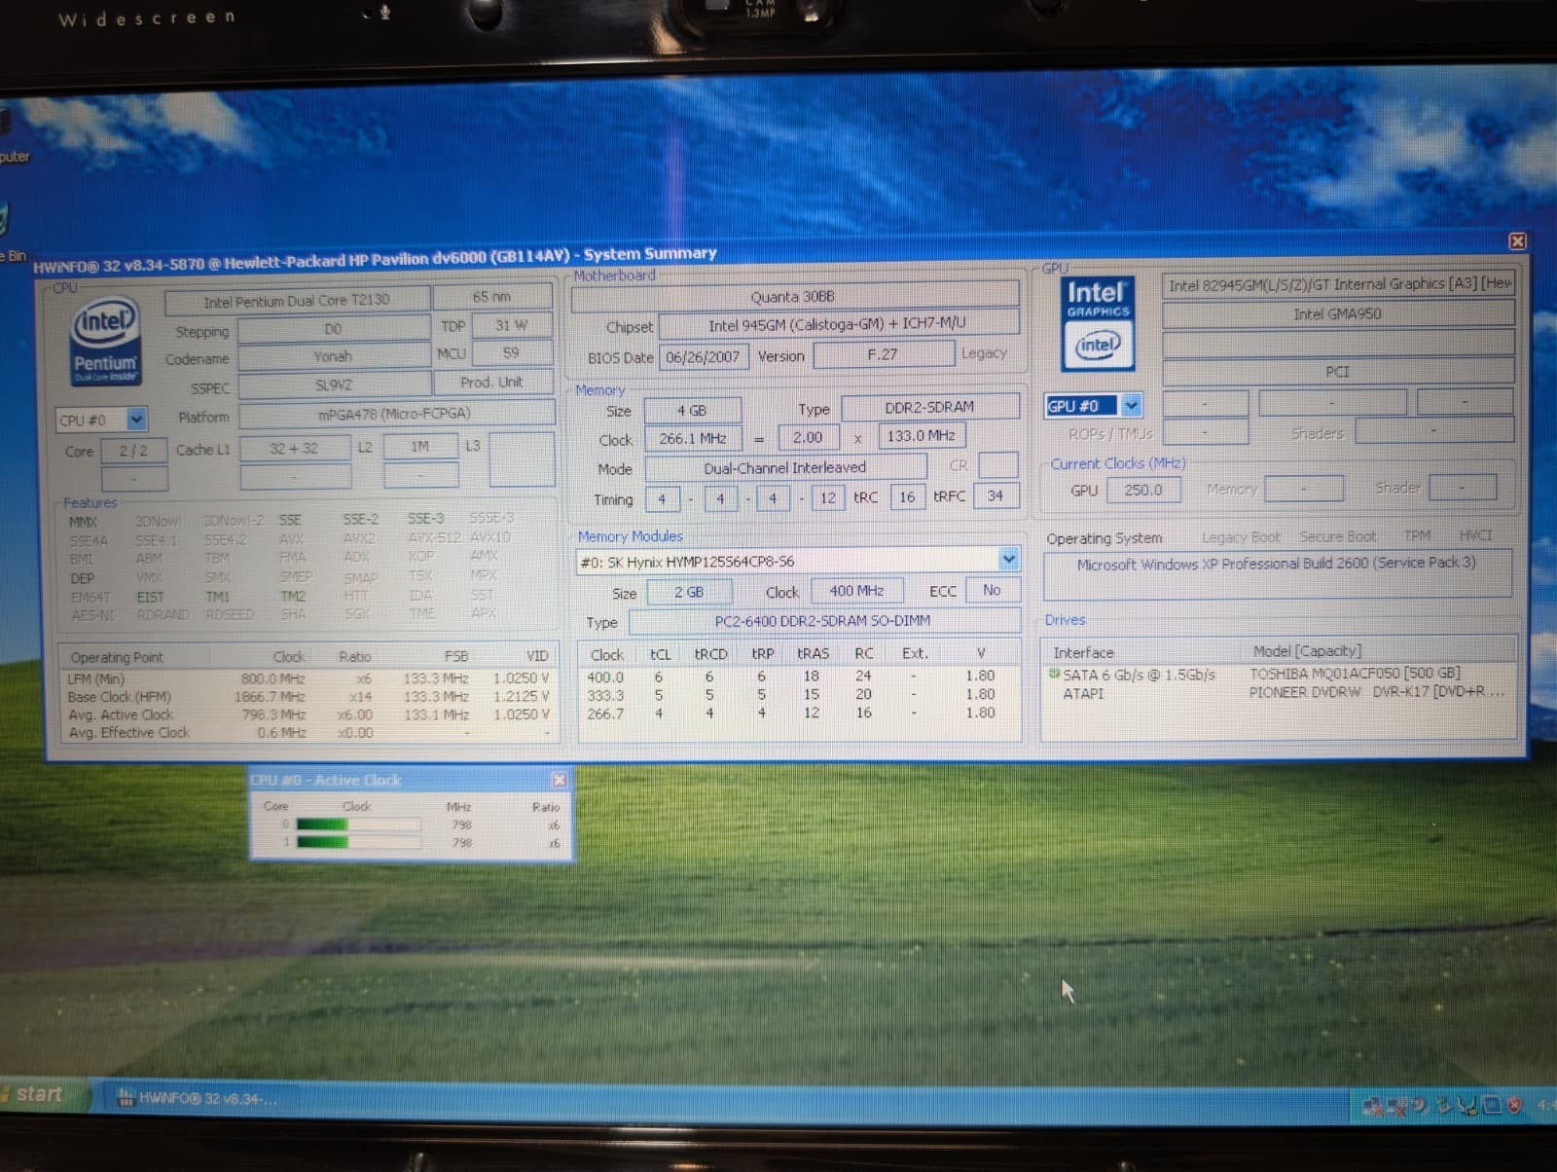Click the memory Clock field 266.1 MHz

693,439
